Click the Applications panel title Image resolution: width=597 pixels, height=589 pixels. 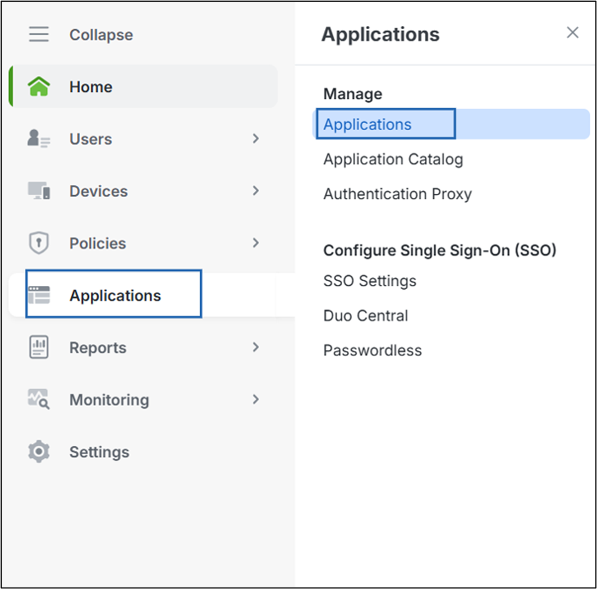point(380,35)
